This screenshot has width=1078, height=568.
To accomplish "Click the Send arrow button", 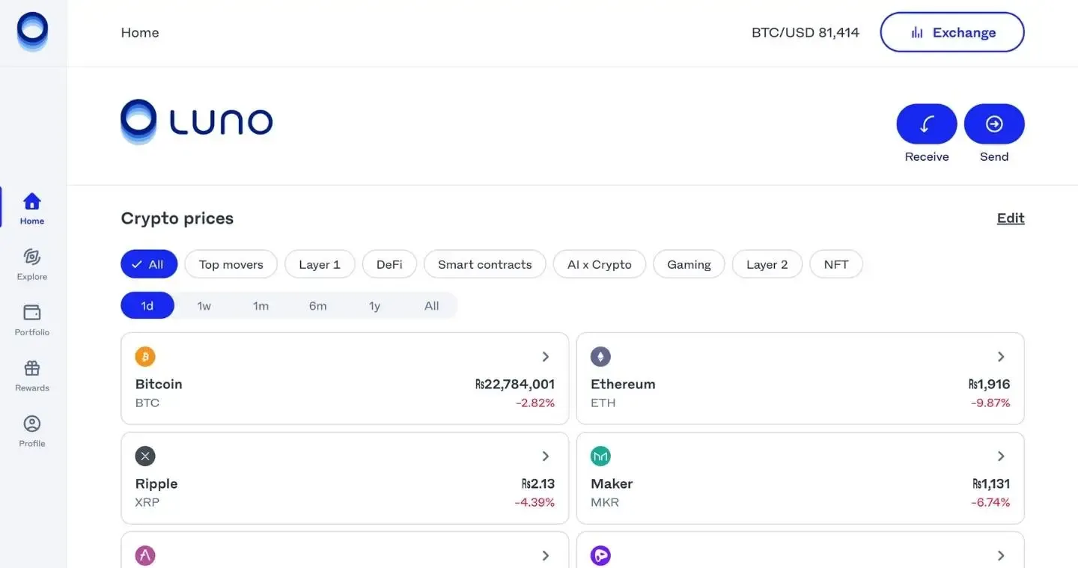I will [x=993, y=124].
